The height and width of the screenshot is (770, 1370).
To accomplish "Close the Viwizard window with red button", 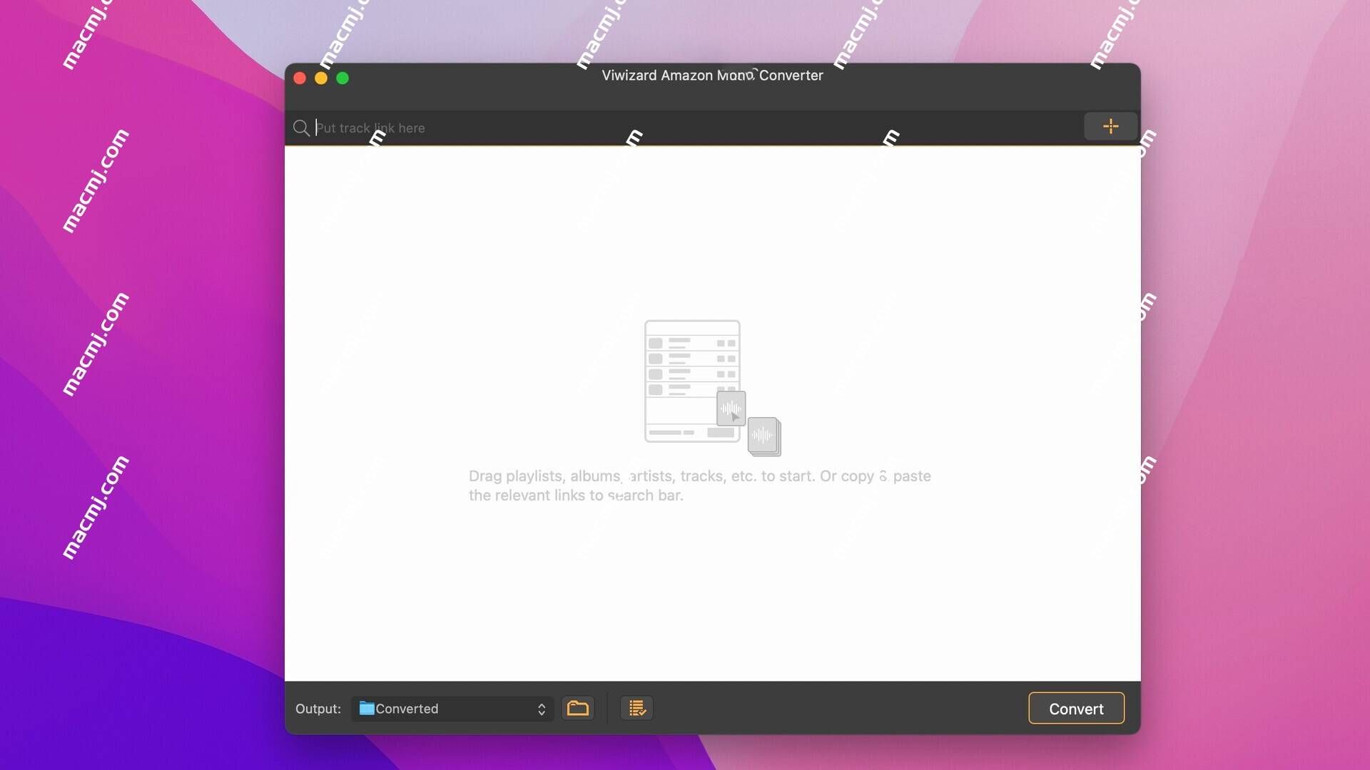I will click(300, 78).
